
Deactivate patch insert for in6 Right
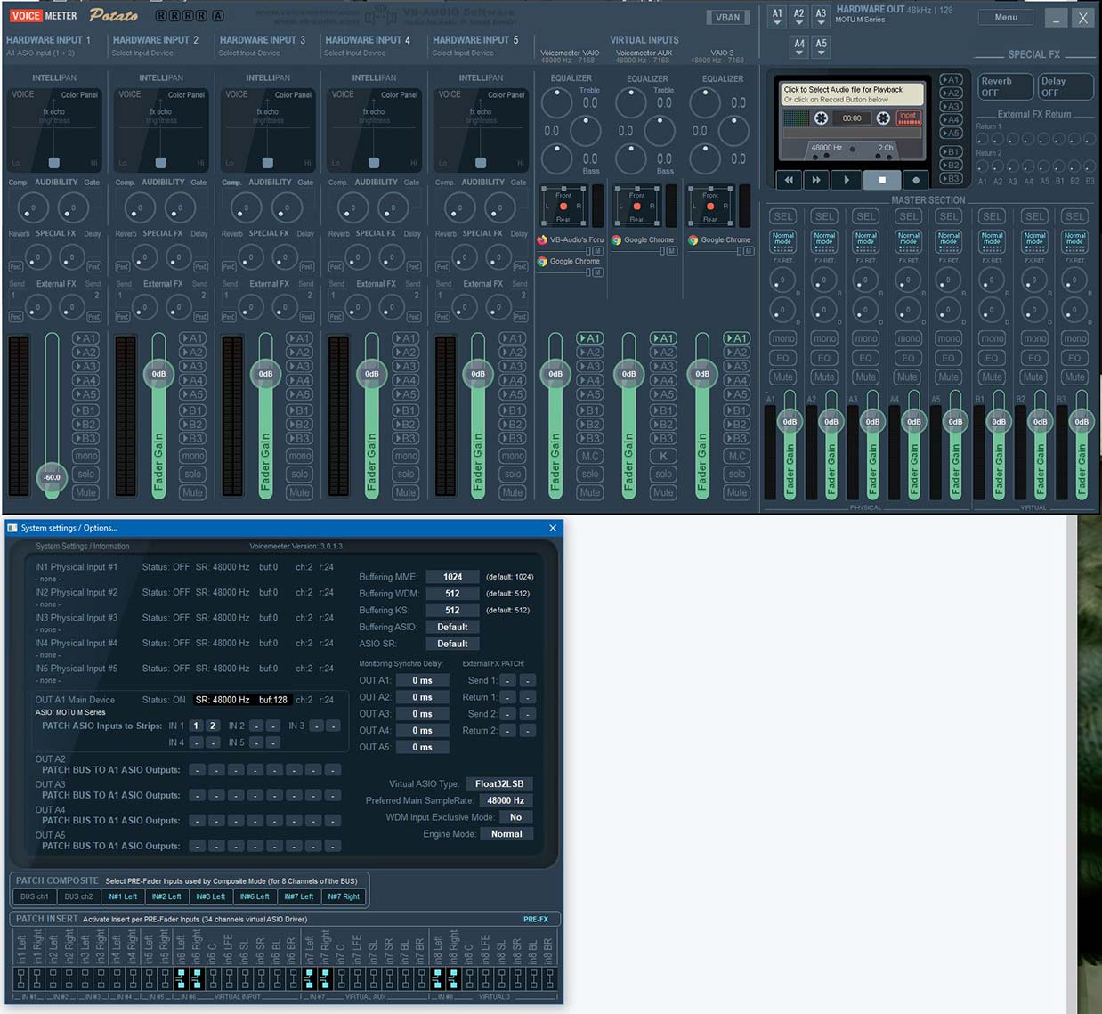[198, 978]
